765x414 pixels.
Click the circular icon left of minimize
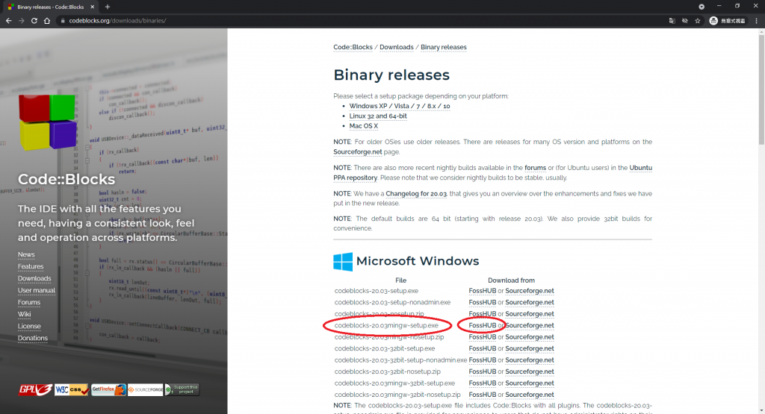[701, 7]
